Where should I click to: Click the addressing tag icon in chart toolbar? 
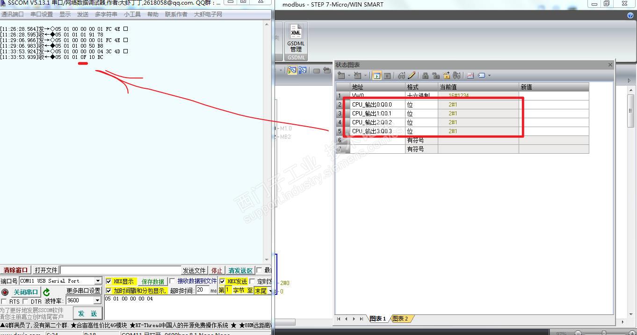point(482,75)
